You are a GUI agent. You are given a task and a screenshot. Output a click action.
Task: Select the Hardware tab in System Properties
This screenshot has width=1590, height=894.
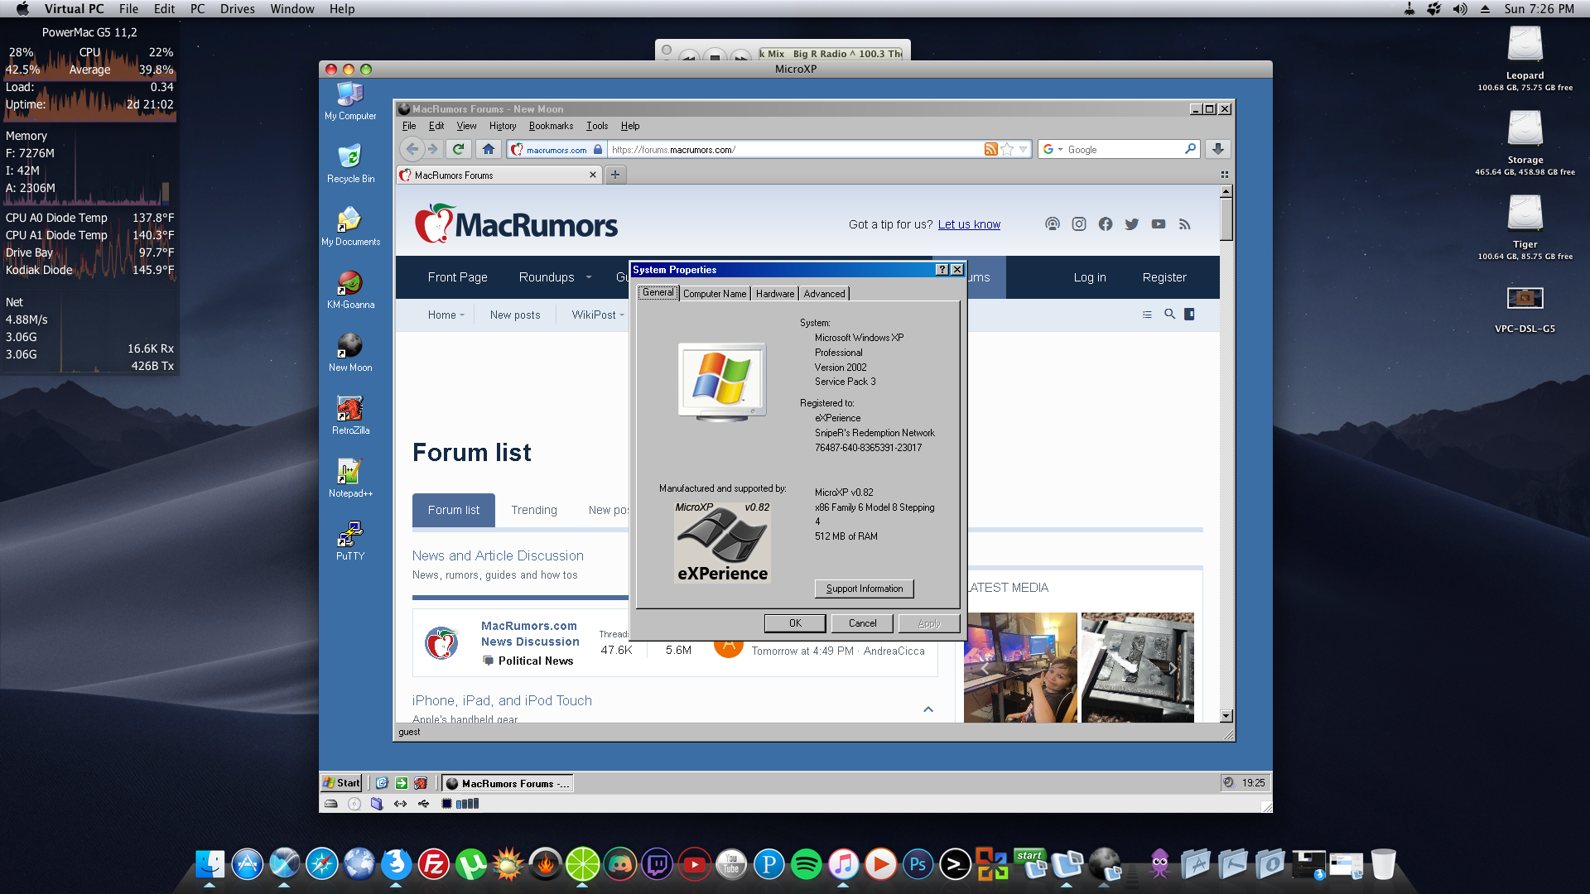pyautogui.click(x=774, y=292)
